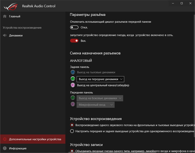The height and width of the screenshot is (153, 195).
Task: Go to the Главный page
Action: tap(14, 16)
